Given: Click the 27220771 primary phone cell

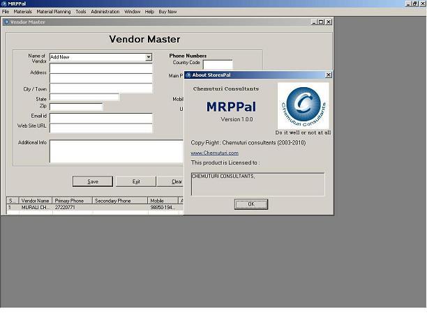Looking at the screenshot, I should coord(73,207).
